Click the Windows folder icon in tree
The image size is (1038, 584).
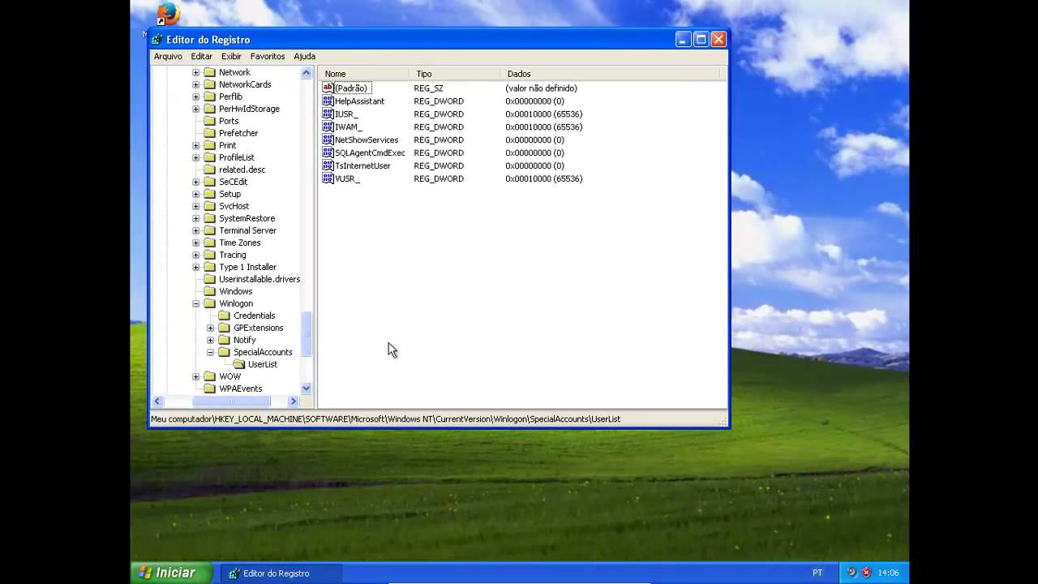click(x=209, y=291)
